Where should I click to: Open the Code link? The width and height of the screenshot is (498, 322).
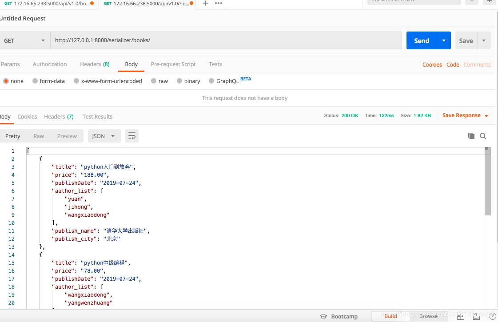pyautogui.click(x=453, y=64)
